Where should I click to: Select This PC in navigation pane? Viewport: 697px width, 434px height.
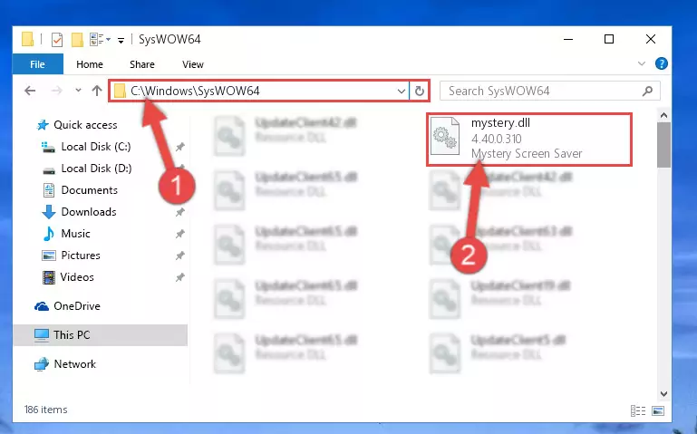coord(72,335)
